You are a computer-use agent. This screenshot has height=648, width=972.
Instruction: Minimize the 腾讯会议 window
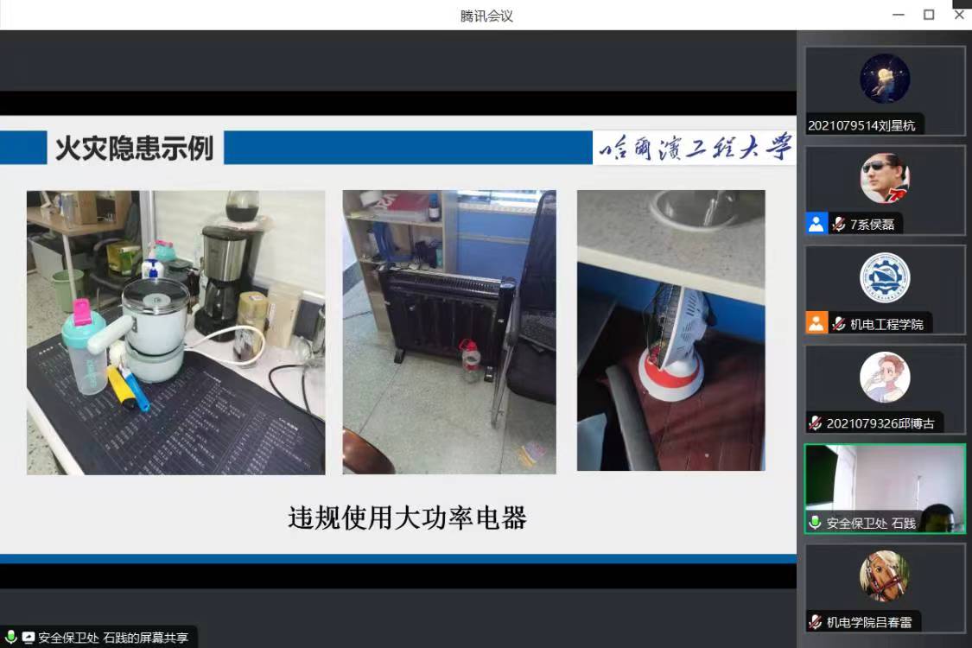tap(899, 15)
